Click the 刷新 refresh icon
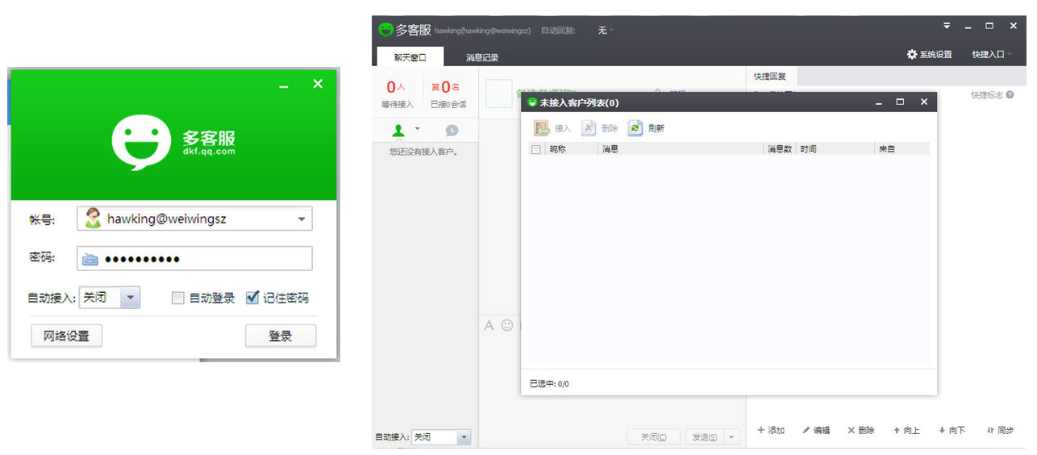 click(x=635, y=127)
